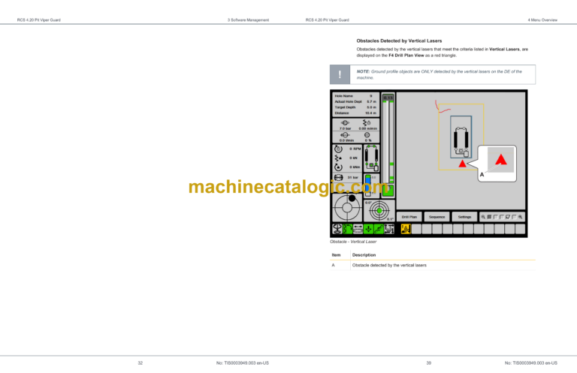Click table cell A
The width and height of the screenshot is (577, 373).
coord(333,266)
